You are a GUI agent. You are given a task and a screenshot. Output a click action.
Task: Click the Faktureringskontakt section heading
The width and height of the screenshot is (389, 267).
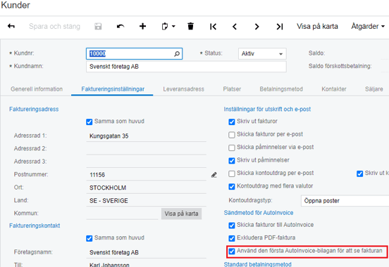pos(35,226)
